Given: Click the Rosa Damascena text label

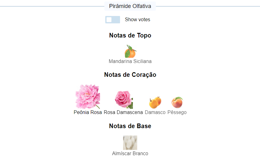Looking at the screenshot, I should [123, 112].
